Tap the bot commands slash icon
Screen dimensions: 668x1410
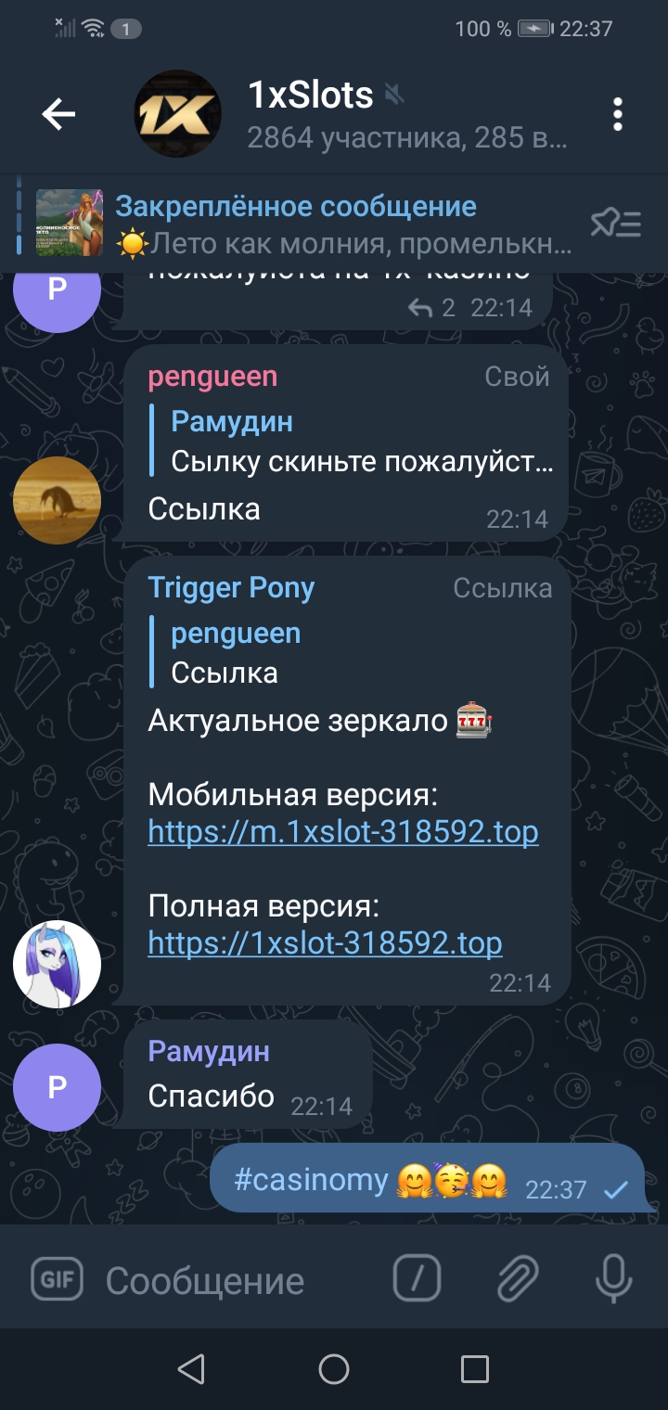point(417,1280)
